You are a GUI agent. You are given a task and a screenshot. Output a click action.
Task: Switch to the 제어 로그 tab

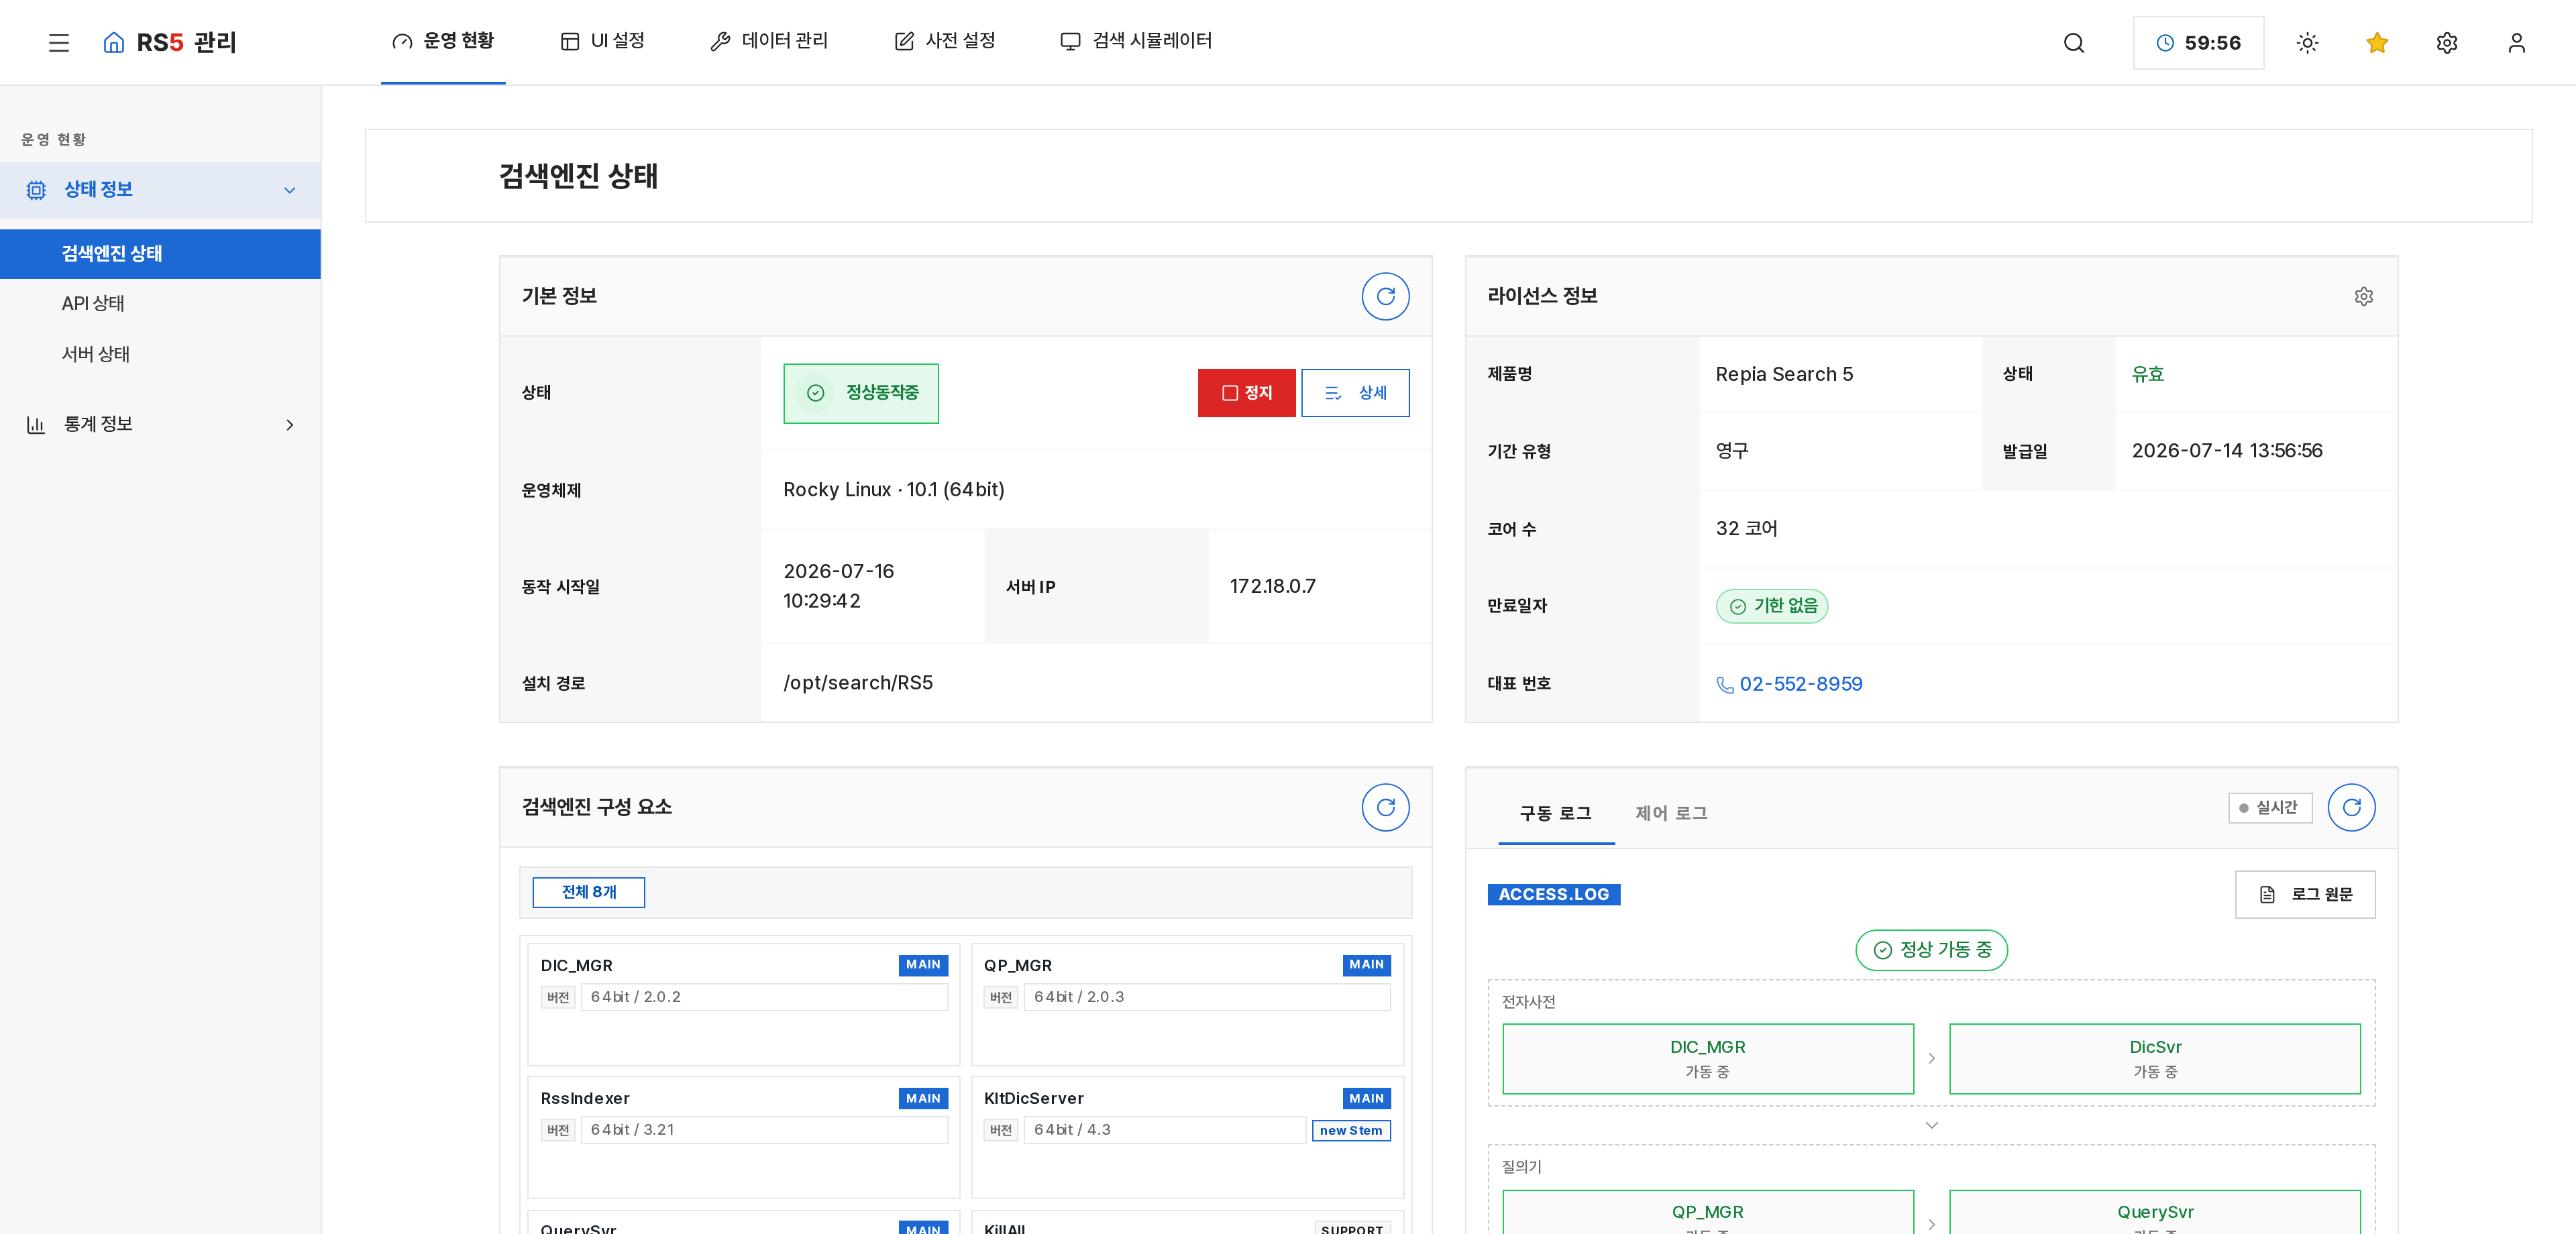1671,813
